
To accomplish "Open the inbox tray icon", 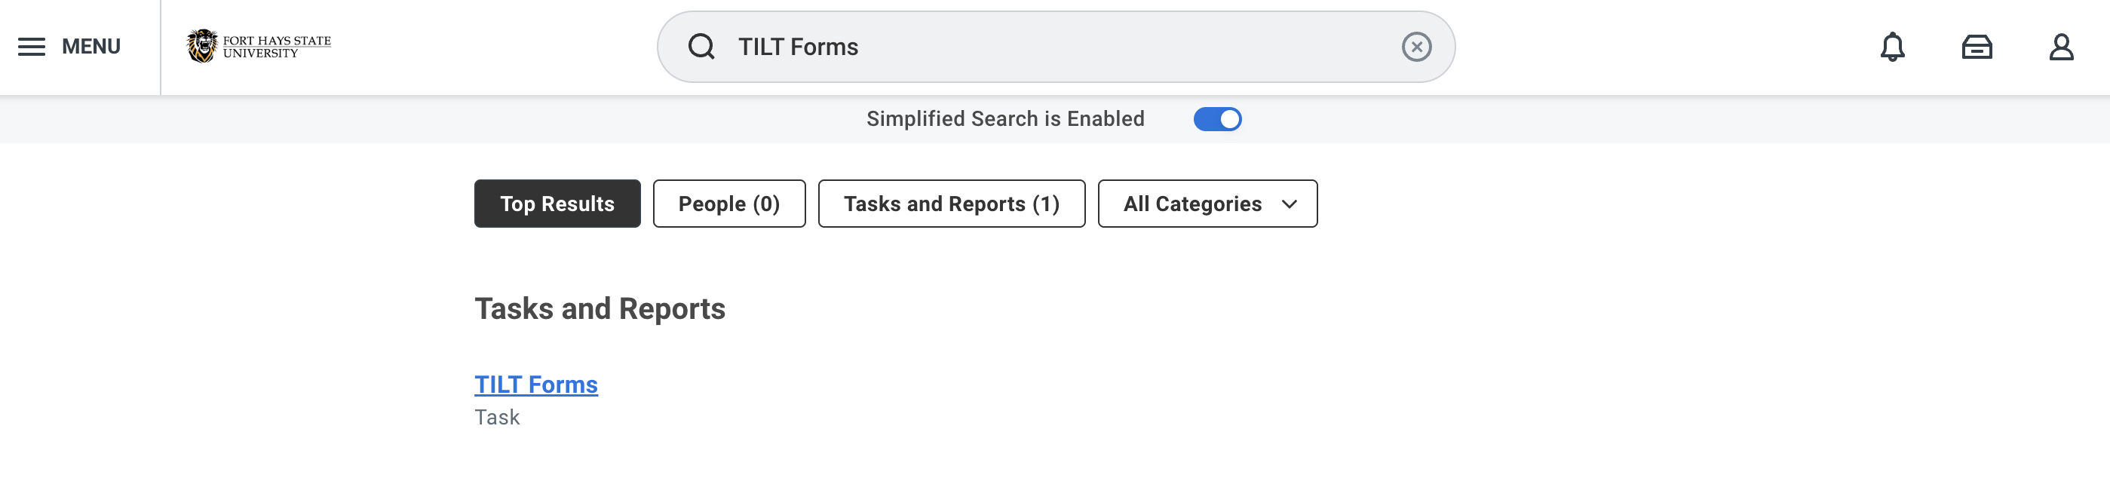I will pyautogui.click(x=1977, y=47).
